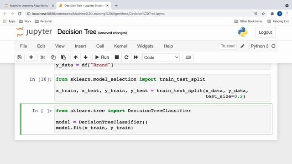Go forward in browser history

[x=12, y=14]
